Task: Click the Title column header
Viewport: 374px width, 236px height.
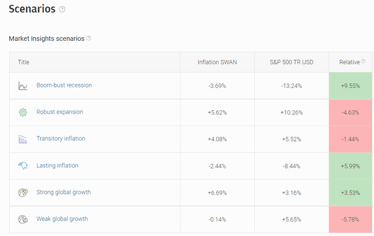Action: click(x=23, y=62)
